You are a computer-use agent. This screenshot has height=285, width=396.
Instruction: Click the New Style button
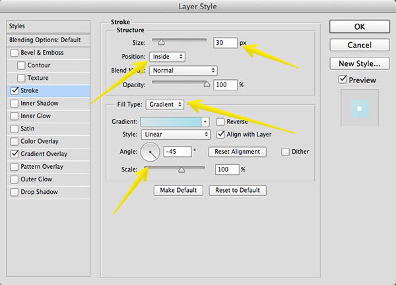pyautogui.click(x=359, y=64)
